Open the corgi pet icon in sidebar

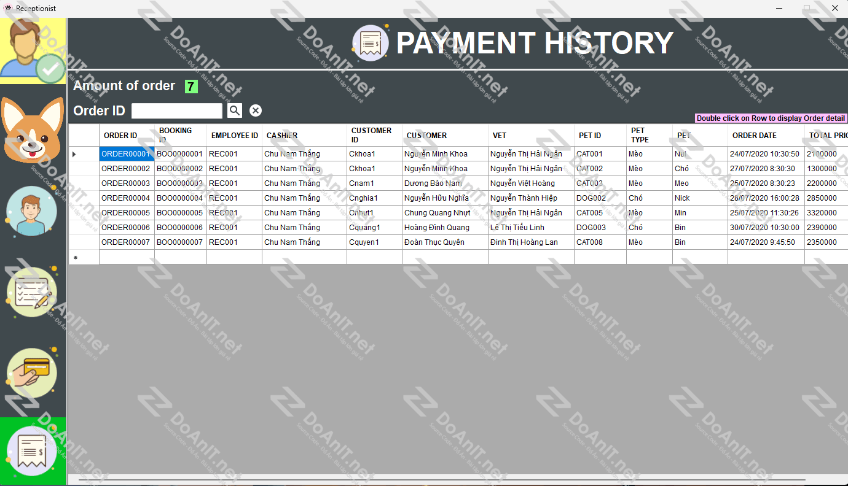coord(33,131)
